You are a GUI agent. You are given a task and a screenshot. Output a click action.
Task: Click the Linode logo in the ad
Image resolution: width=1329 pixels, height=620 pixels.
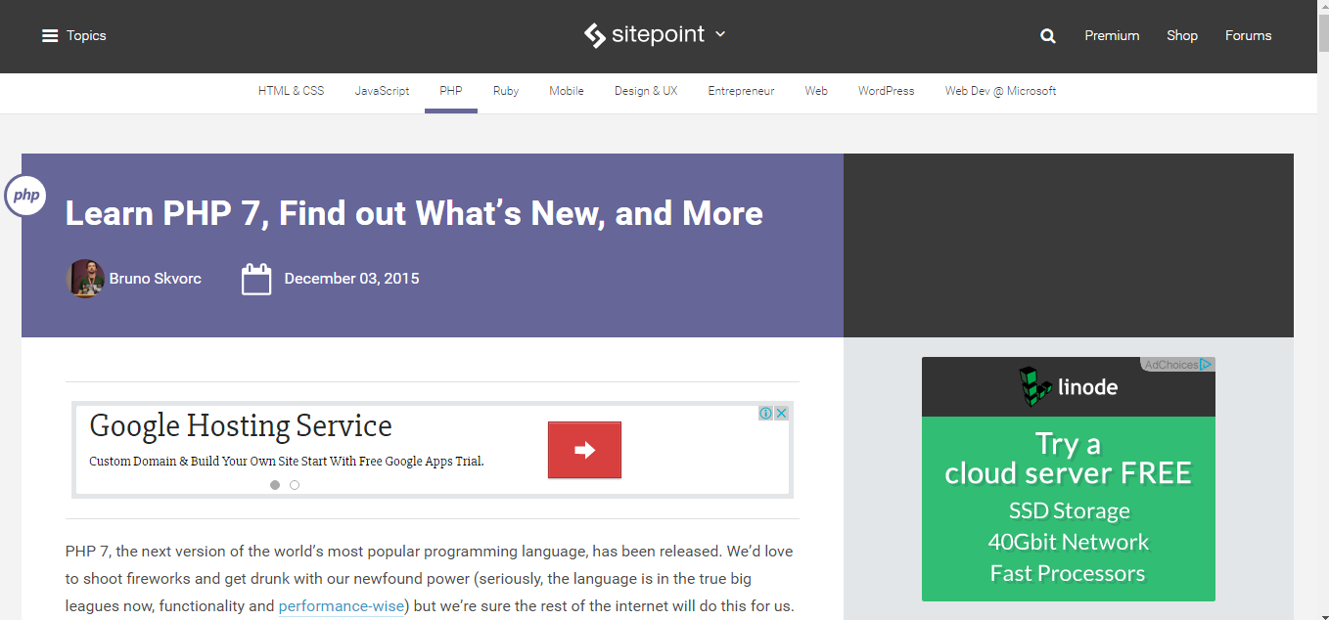pos(1069,387)
